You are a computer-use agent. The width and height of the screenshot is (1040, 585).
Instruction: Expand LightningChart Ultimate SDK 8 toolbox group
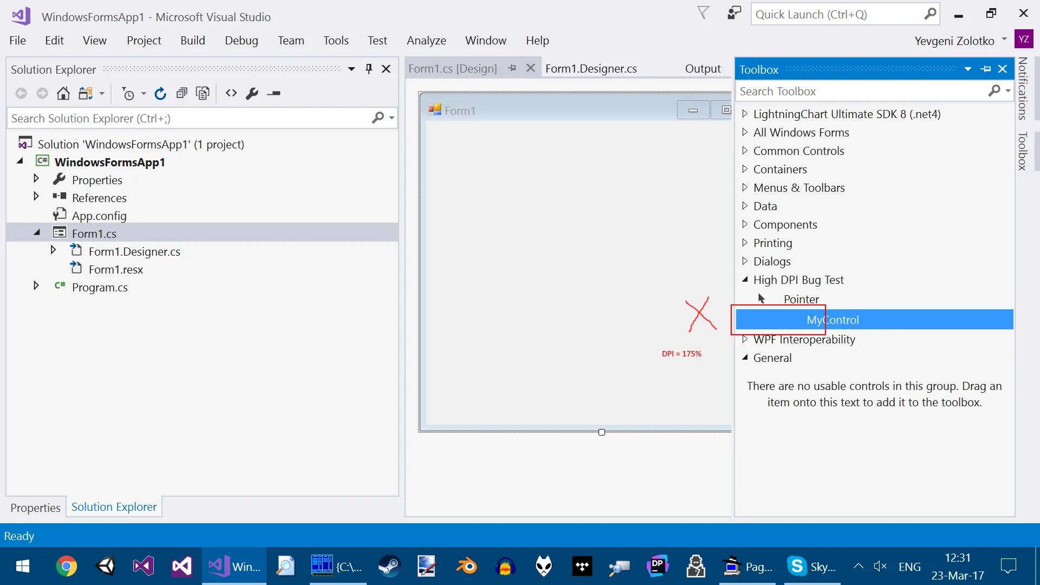pos(745,114)
